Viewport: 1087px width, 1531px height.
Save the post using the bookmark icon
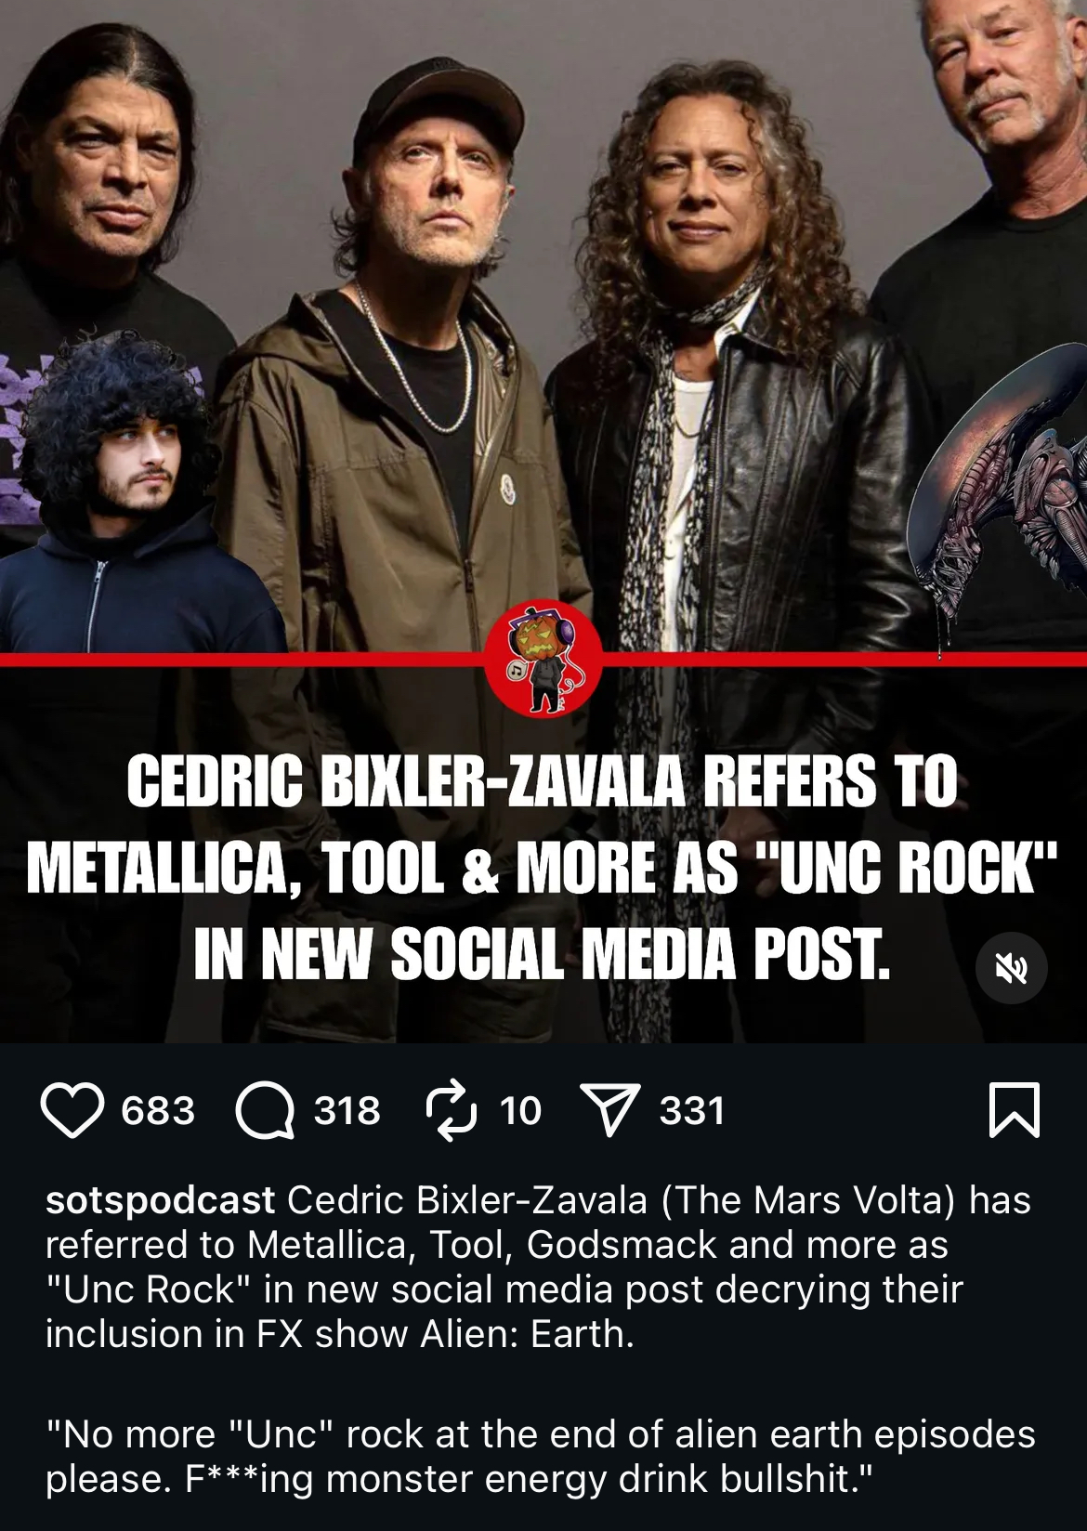1014,1110
